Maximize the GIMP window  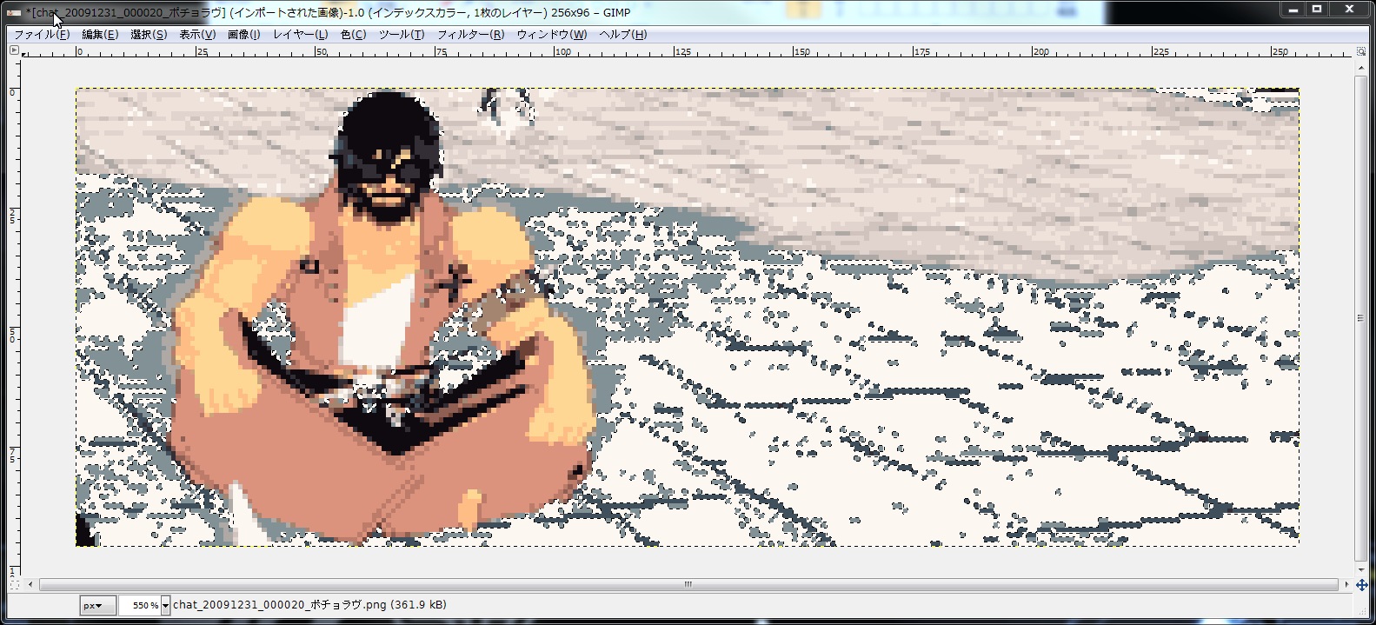click(1317, 10)
